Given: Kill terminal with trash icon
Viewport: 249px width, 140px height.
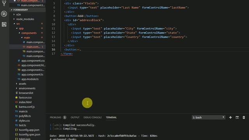Looking at the screenshot, I should pos(244,117).
